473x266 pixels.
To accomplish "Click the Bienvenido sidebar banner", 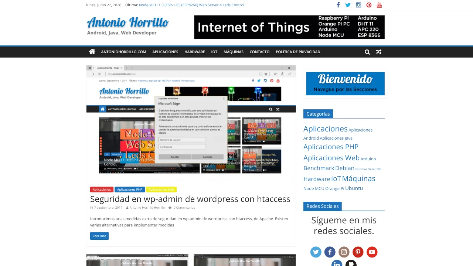I will pos(345,83).
